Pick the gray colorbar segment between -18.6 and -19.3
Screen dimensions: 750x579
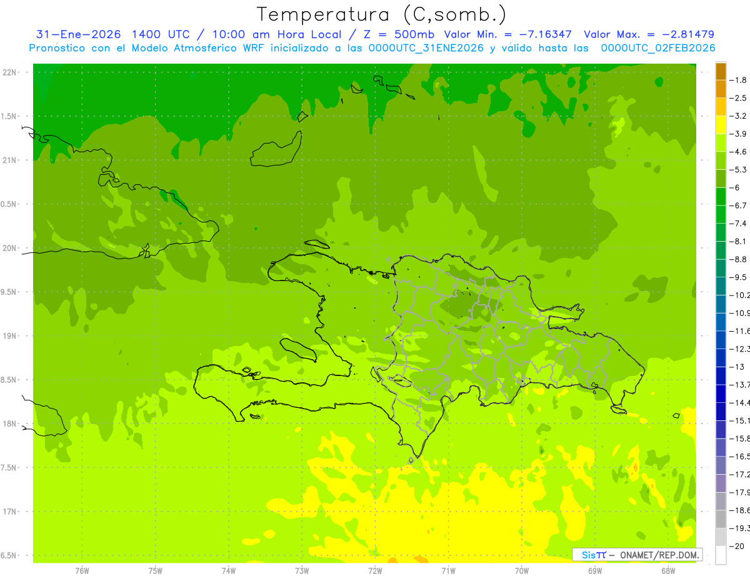click(721, 519)
